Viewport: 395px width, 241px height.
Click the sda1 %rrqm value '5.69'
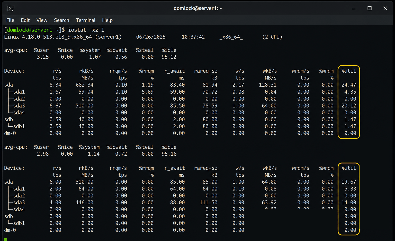[x=148, y=92]
